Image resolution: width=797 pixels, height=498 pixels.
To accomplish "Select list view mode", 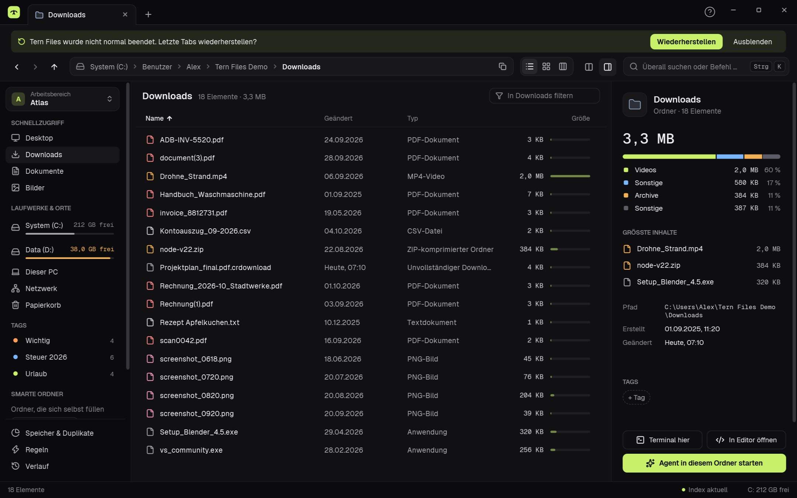I will click(x=529, y=66).
